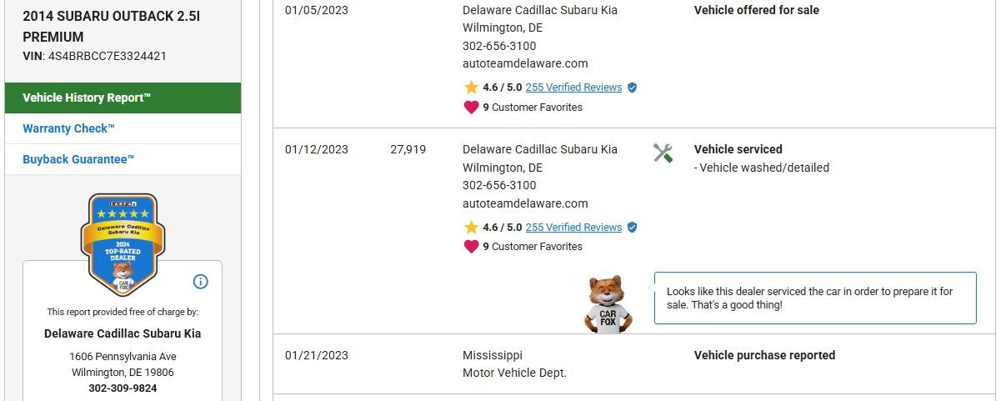Open 255 Verified Reviews link for 01/05/2023
Screen dimensions: 1001x401
tap(573, 87)
